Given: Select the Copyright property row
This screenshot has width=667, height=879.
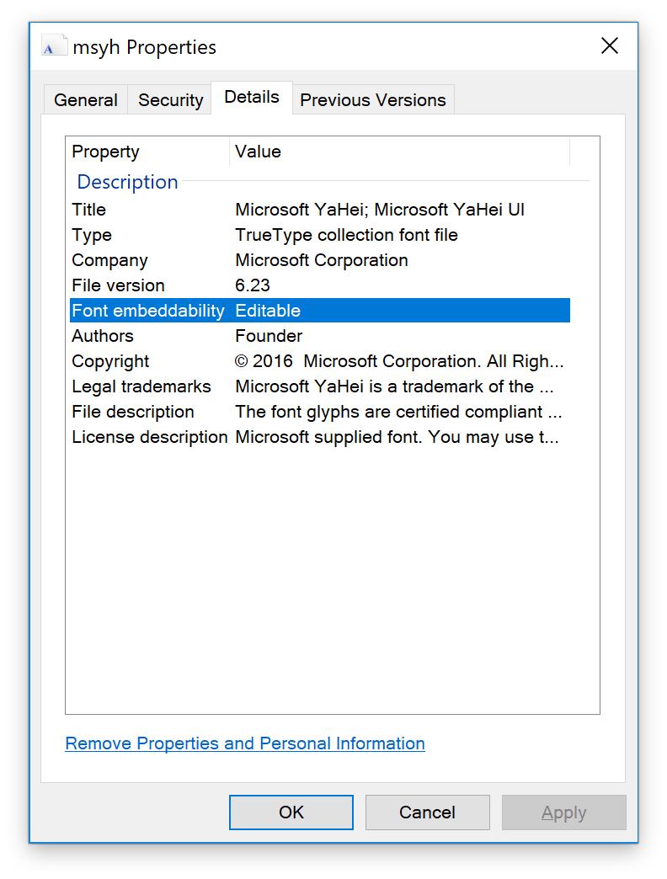Looking at the screenshot, I should [x=319, y=361].
